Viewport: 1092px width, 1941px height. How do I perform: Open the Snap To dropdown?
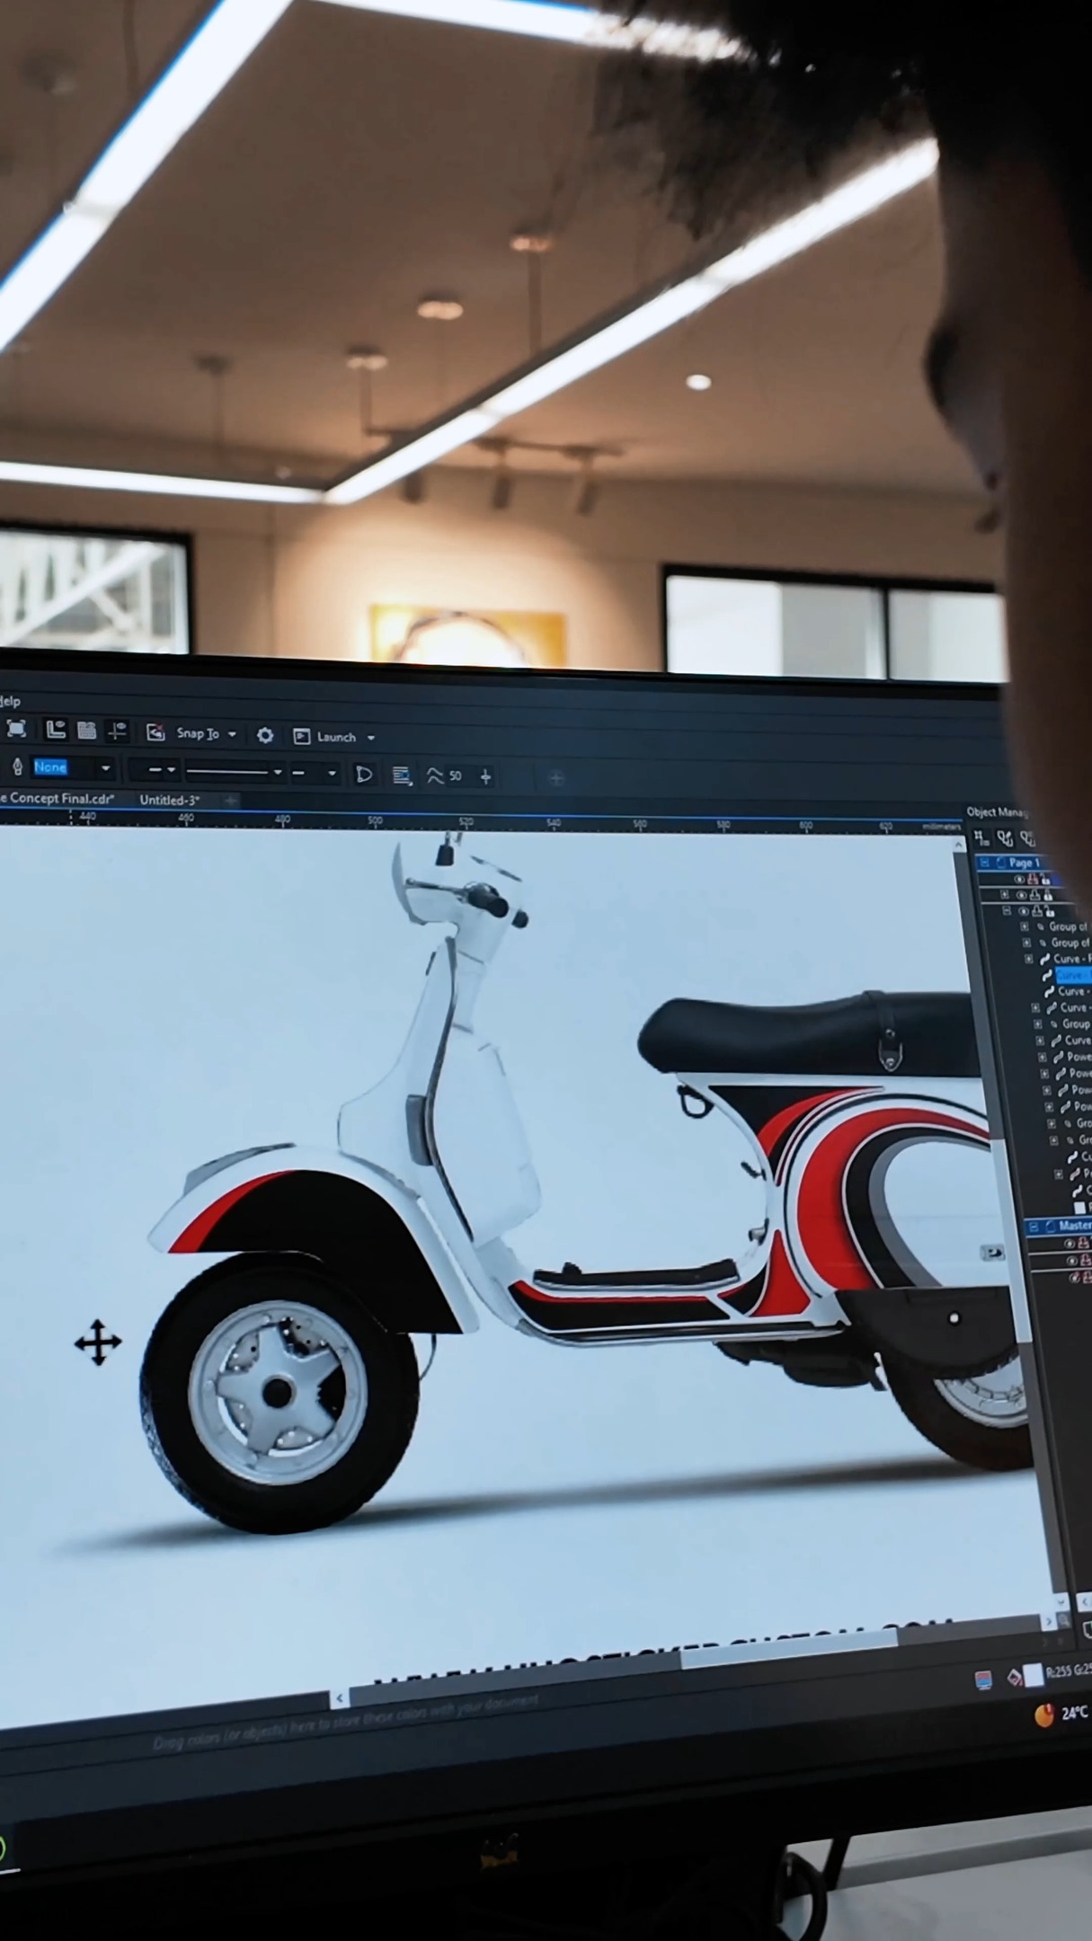click(206, 733)
